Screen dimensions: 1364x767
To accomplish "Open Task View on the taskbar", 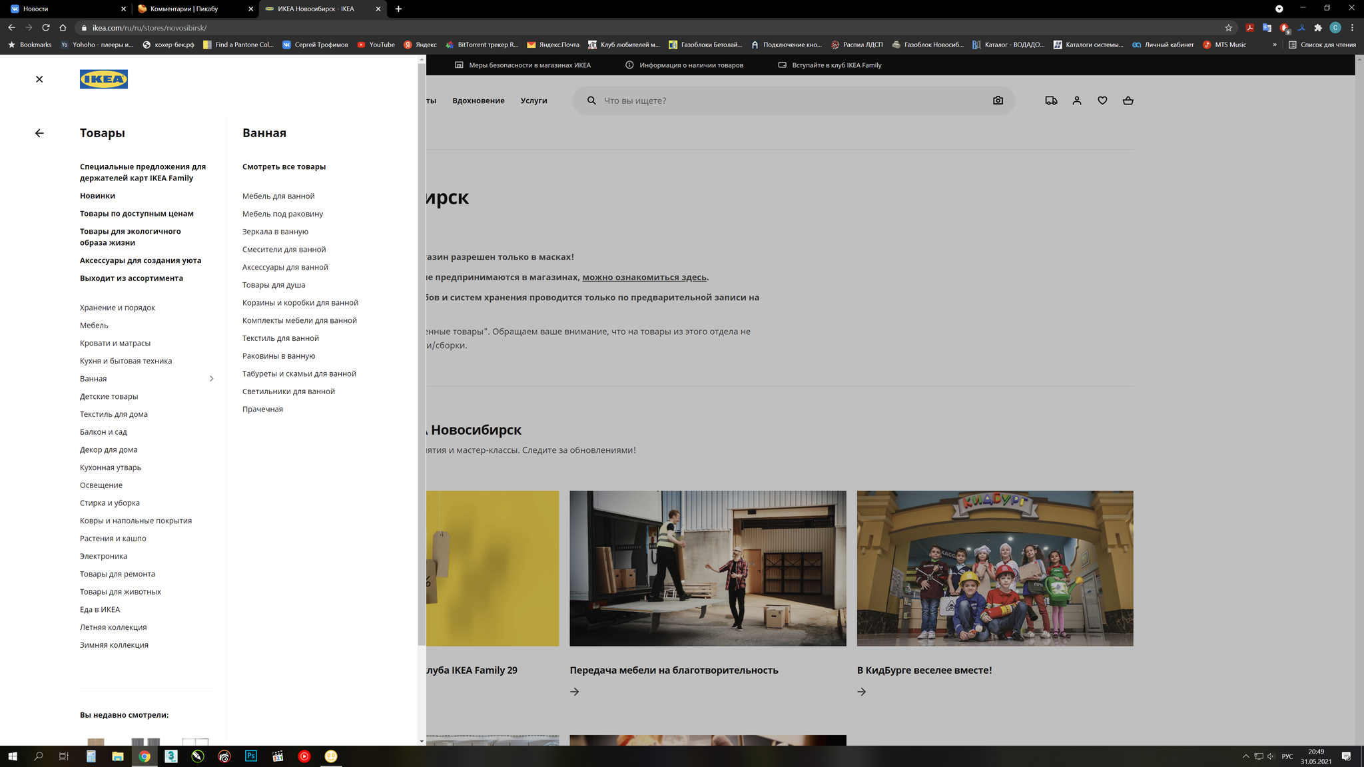I will pos(64,756).
